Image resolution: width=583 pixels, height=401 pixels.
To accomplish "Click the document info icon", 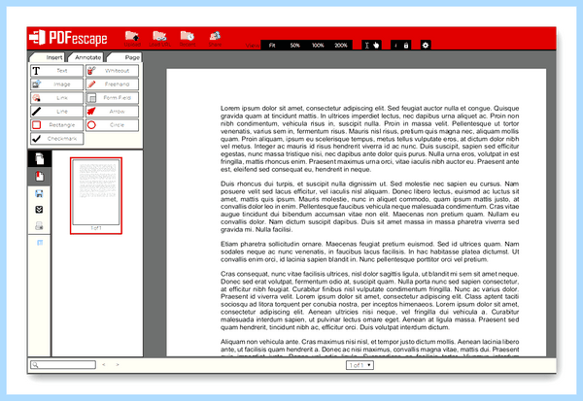I will [x=395, y=46].
